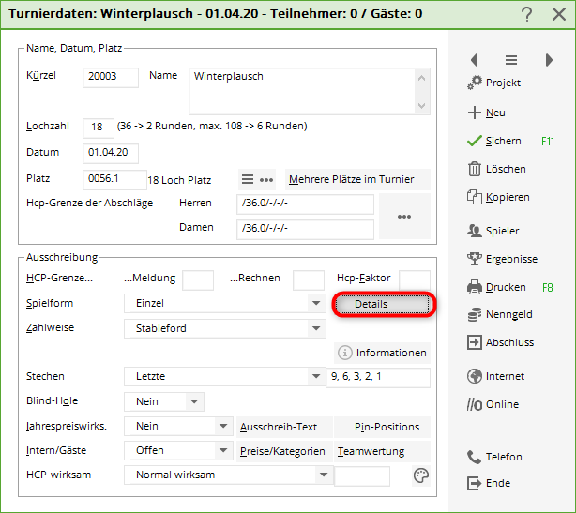Print using the Drucken button
Screen dimensions: 576x513
(496, 287)
